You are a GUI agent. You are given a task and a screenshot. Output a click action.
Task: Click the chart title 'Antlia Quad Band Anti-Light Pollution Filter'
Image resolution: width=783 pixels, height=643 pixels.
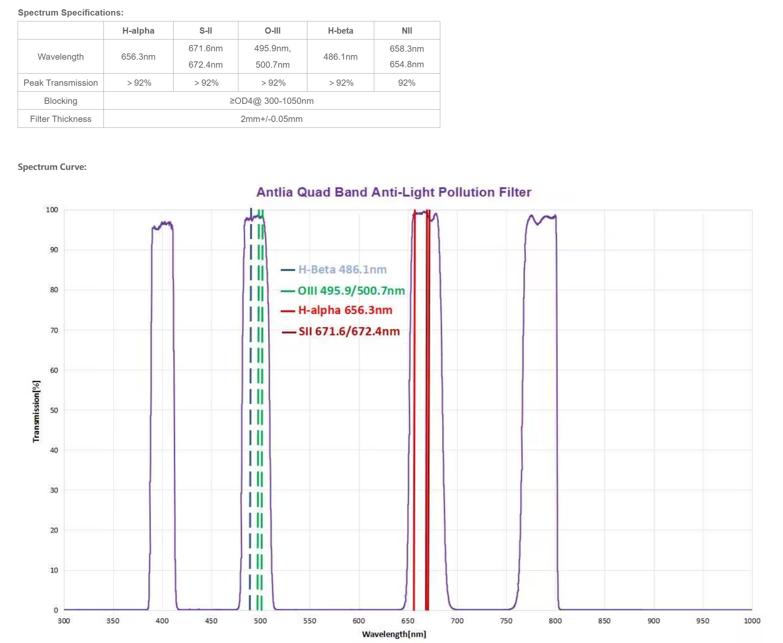(394, 192)
